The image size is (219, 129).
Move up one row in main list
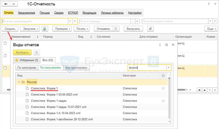pyautogui.click(x=204, y=90)
